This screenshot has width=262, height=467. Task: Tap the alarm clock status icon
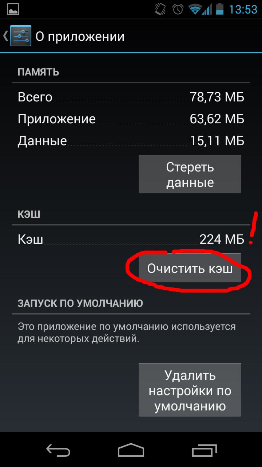(x=178, y=9)
